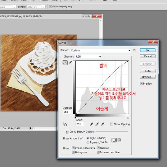Collapse the Curve Display Options section
The width and height of the screenshot is (167, 167).
click(x=67, y=132)
